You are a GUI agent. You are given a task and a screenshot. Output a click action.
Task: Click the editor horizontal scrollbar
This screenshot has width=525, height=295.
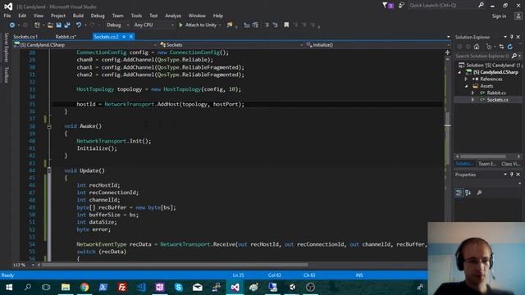(174, 265)
